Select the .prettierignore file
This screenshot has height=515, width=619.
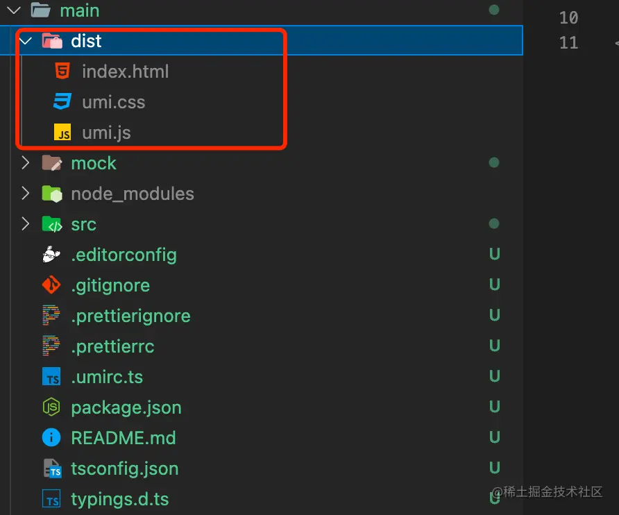[x=130, y=316]
